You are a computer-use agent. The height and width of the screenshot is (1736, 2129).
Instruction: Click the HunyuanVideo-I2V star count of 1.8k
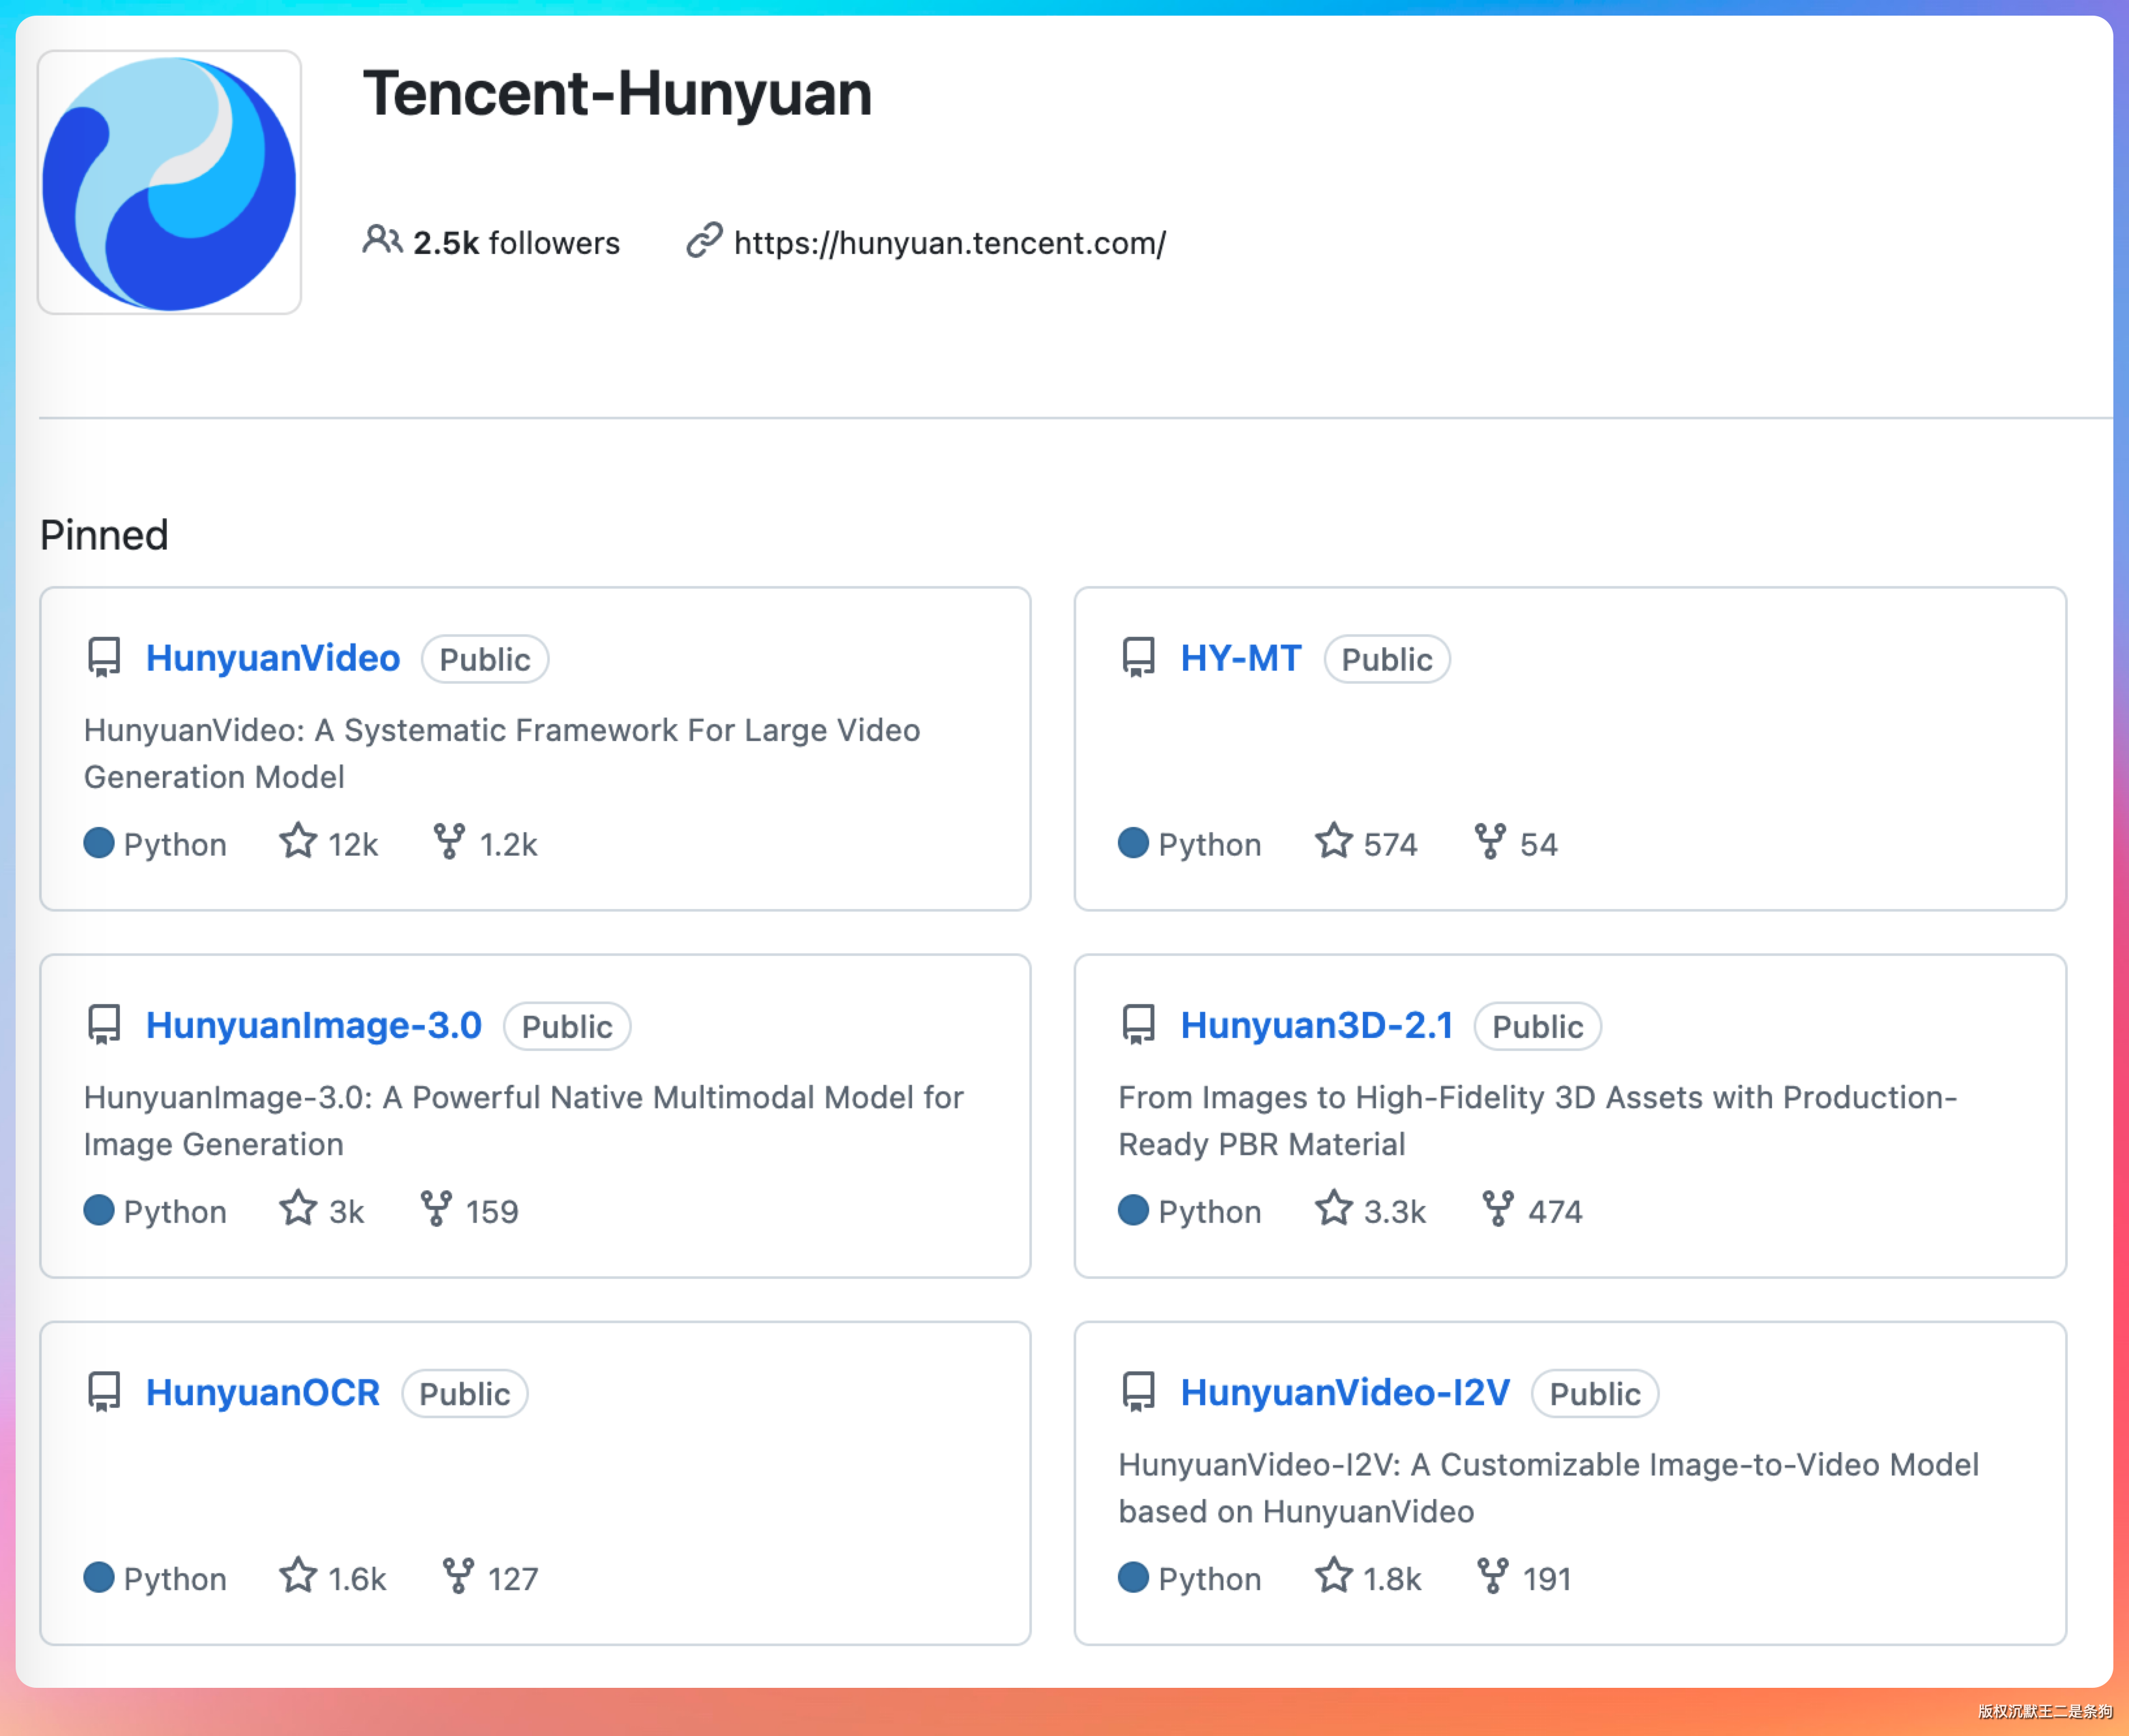click(x=1392, y=1579)
